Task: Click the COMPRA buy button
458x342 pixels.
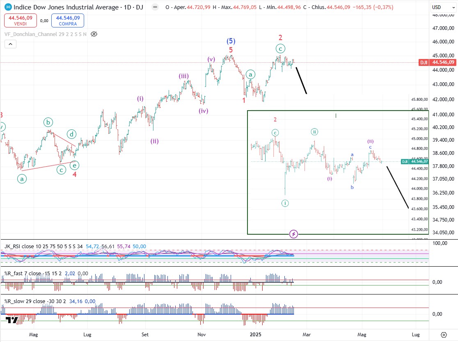Action: pos(68,20)
